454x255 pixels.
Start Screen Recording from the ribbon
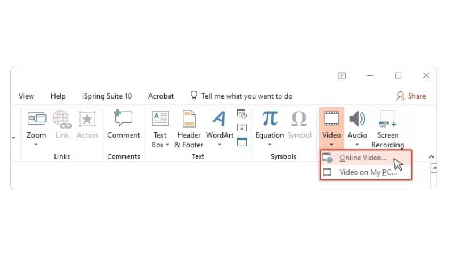388,118
